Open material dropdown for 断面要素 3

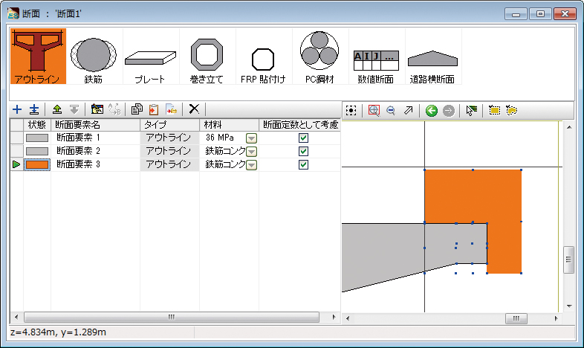(x=251, y=165)
